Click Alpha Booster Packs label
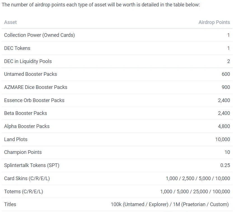 [27, 126]
